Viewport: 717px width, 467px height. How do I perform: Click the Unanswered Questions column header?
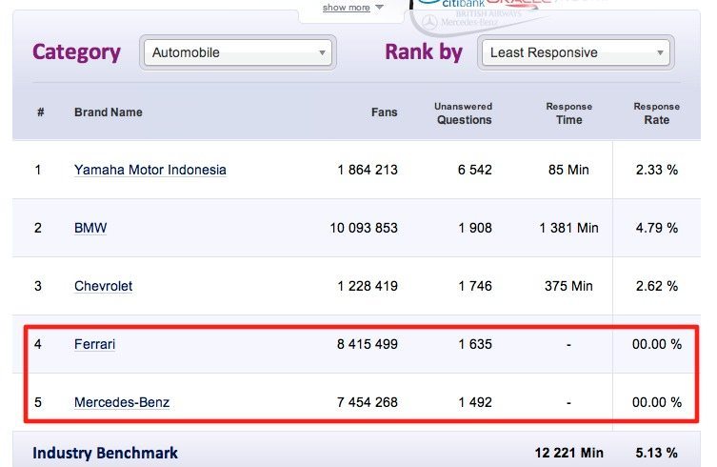463,113
